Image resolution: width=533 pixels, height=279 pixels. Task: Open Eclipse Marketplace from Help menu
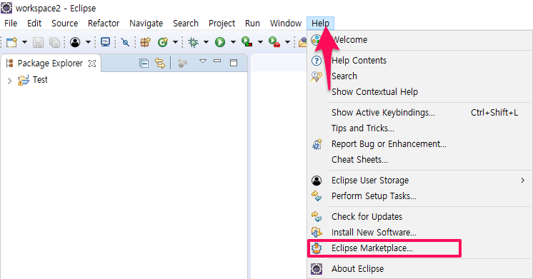tap(420, 248)
